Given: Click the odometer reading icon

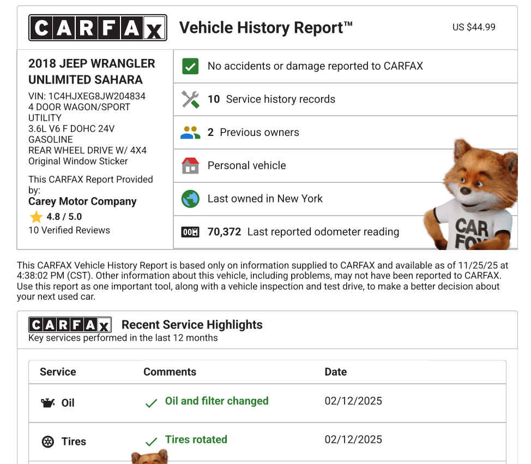Looking at the screenshot, I should pos(190,232).
